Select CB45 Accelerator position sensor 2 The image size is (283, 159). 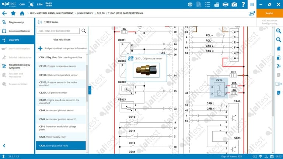pyautogui.click(x=61, y=119)
